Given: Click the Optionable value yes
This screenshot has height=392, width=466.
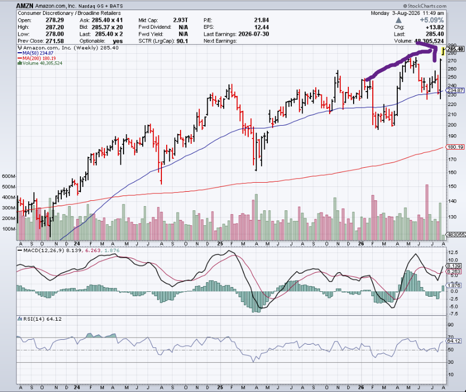Looking at the screenshot, I should pos(118,41).
